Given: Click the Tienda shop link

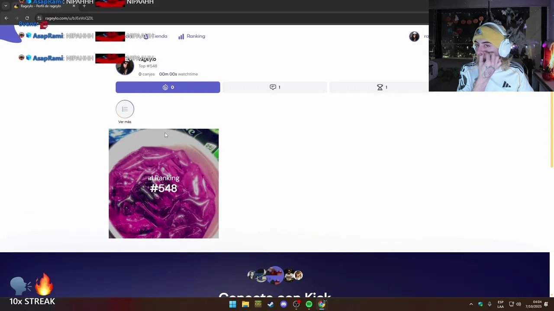Looking at the screenshot, I should (156, 36).
